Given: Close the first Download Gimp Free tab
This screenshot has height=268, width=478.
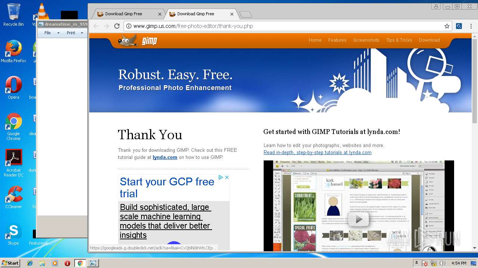Looking at the screenshot, I should pyautogui.click(x=160, y=14).
